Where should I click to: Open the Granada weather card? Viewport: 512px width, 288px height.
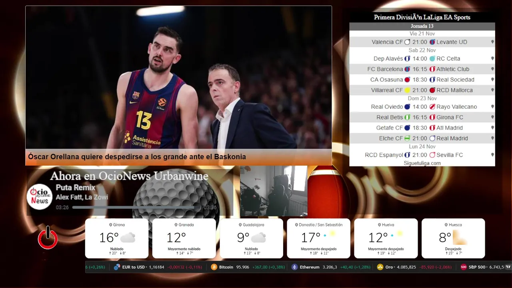(x=184, y=238)
